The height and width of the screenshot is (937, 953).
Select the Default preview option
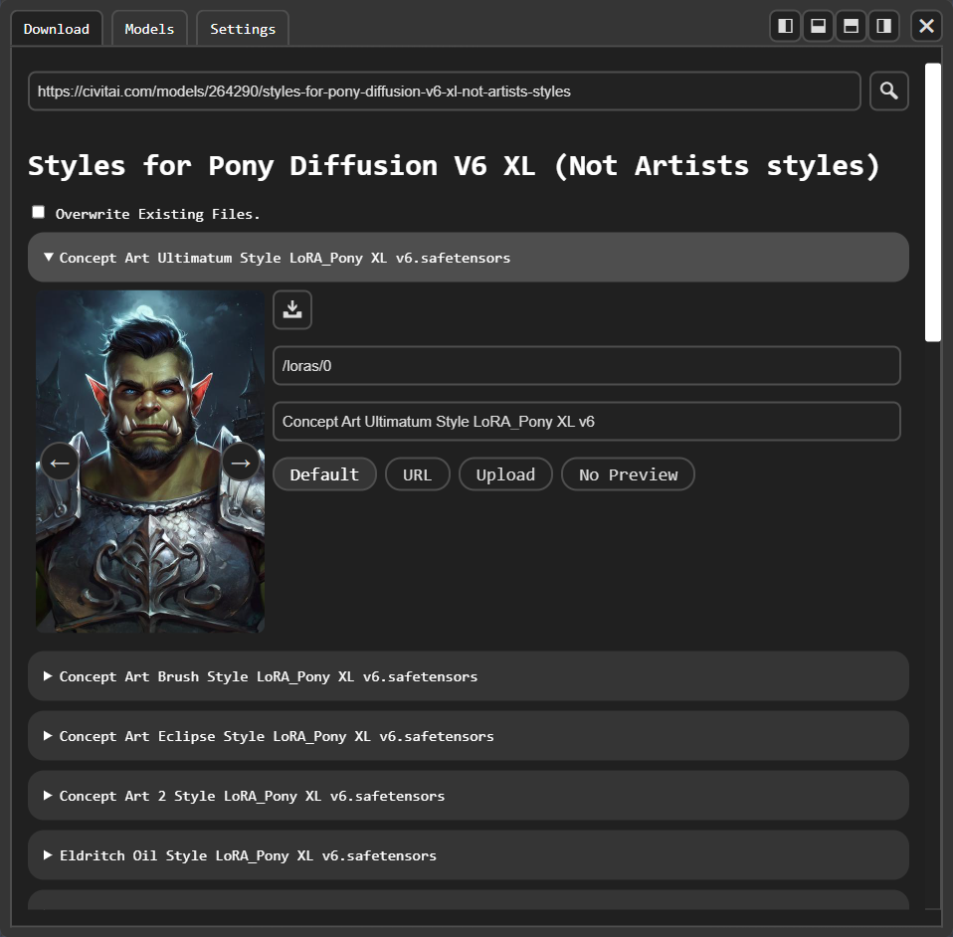pyautogui.click(x=324, y=473)
